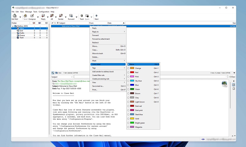246x147 pixels.
Task: Click the folder icon beside Inbox label
Action: pos(56,73)
